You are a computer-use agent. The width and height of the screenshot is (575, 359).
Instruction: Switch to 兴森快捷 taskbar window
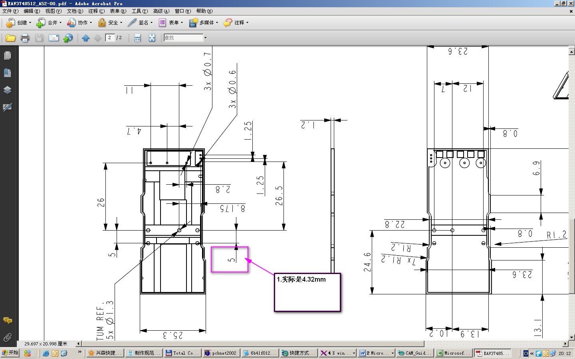pyautogui.click(x=105, y=353)
